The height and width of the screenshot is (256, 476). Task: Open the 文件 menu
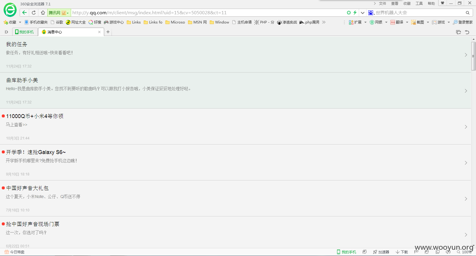pos(383,4)
